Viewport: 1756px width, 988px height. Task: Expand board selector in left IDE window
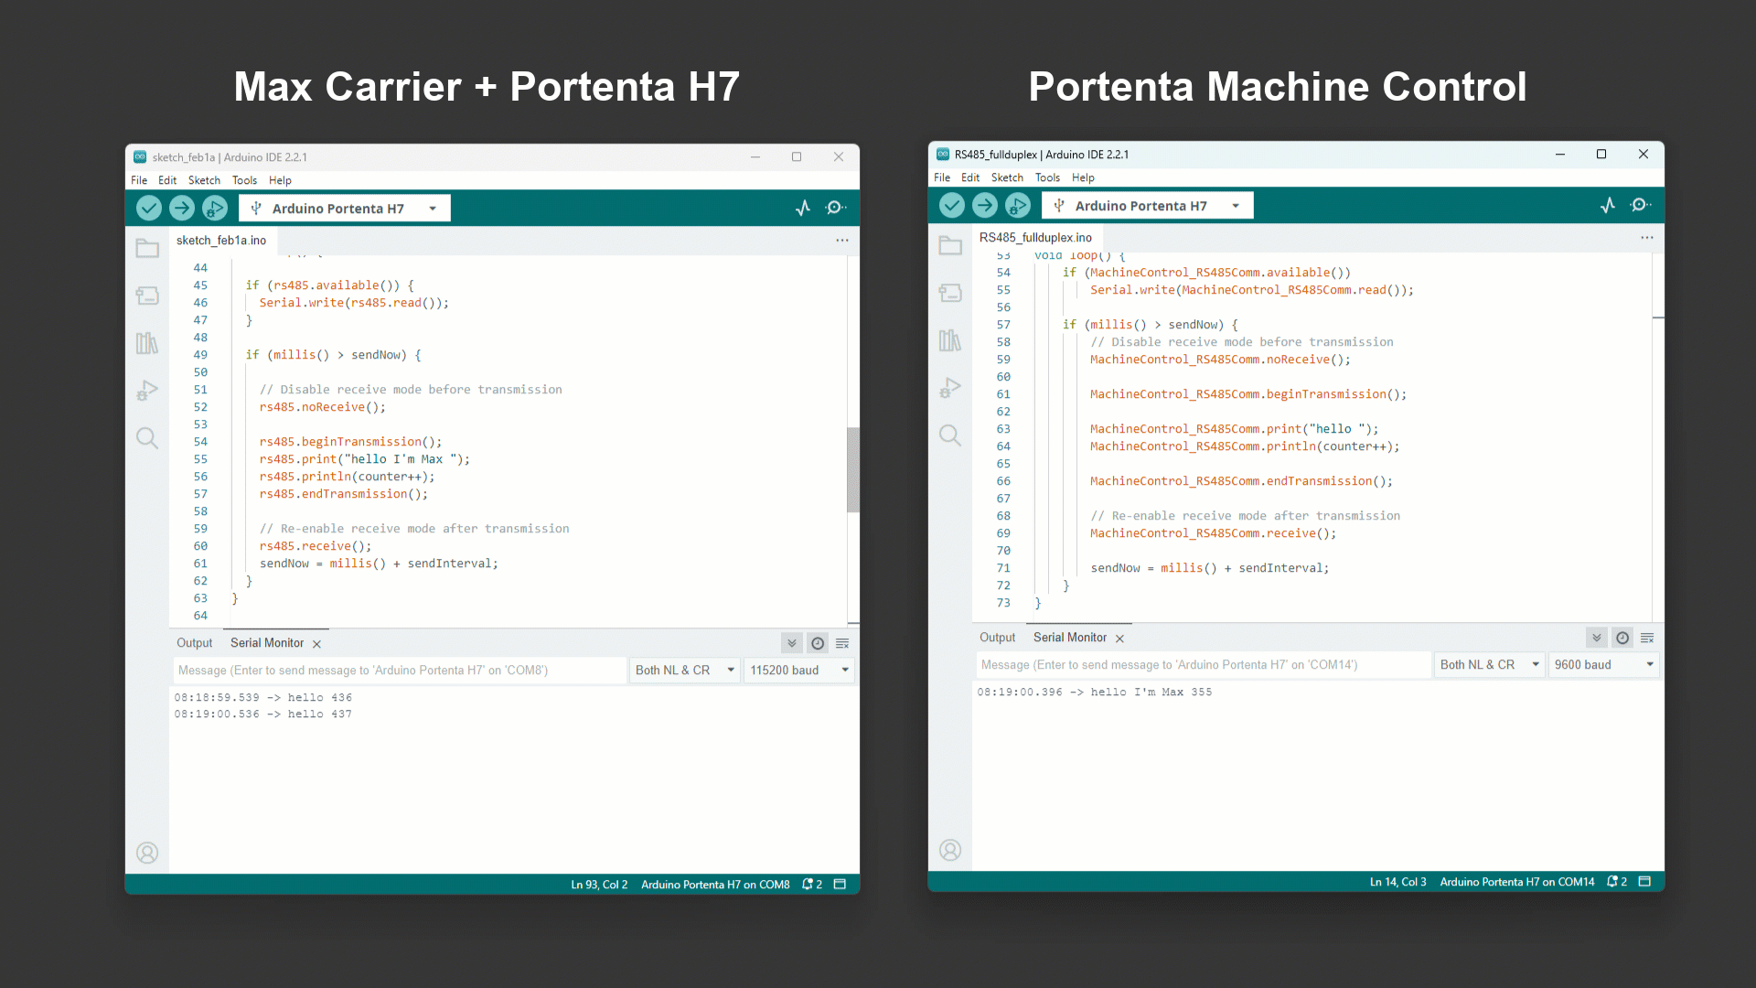pyautogui.click(x=433, y=209)
